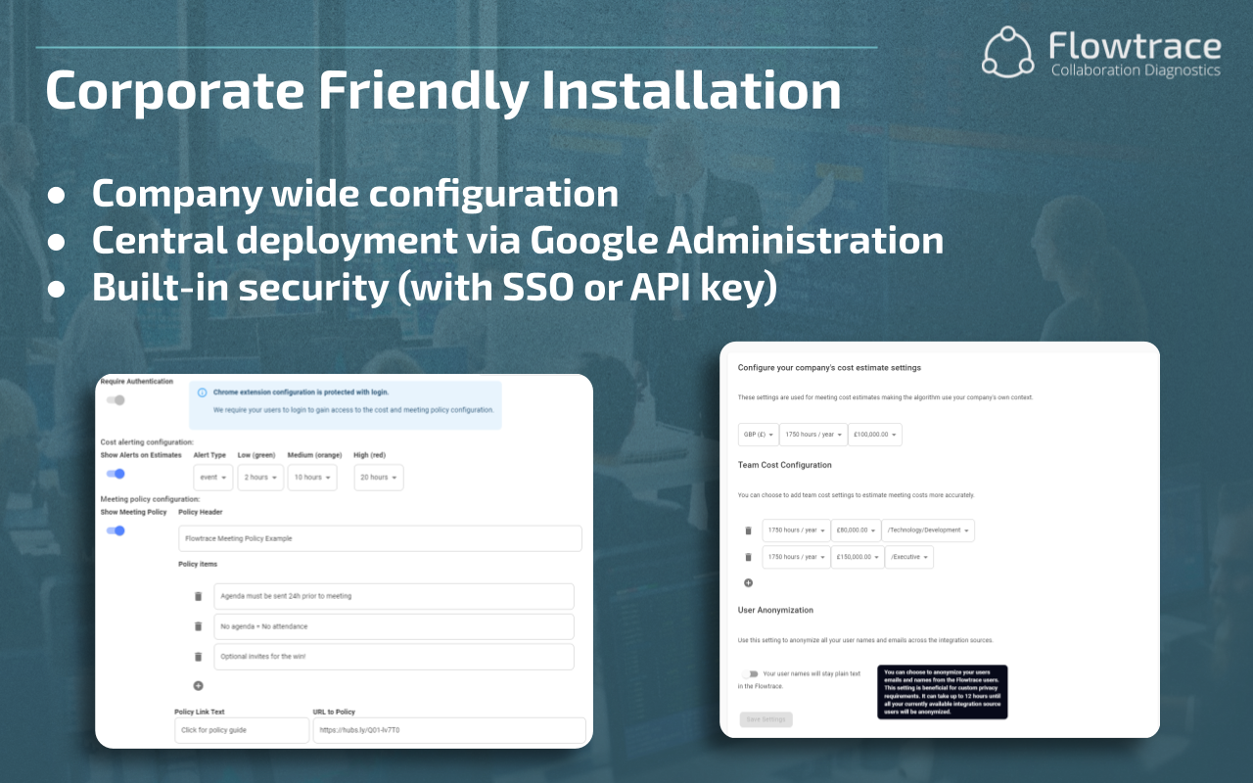Delete the 'Optional invites for the win!' policy item
Viewport: 1253px width, 783px height.
point(198,657)
